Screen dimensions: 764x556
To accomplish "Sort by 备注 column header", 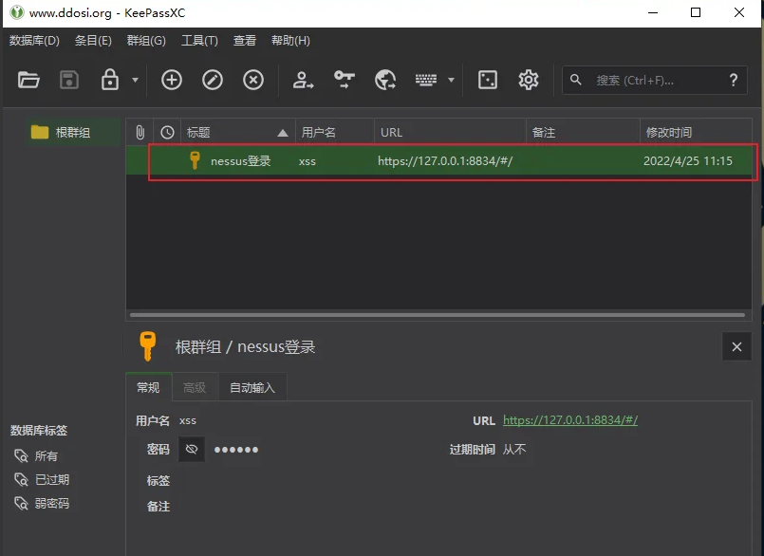I will (x=583, y=132).
